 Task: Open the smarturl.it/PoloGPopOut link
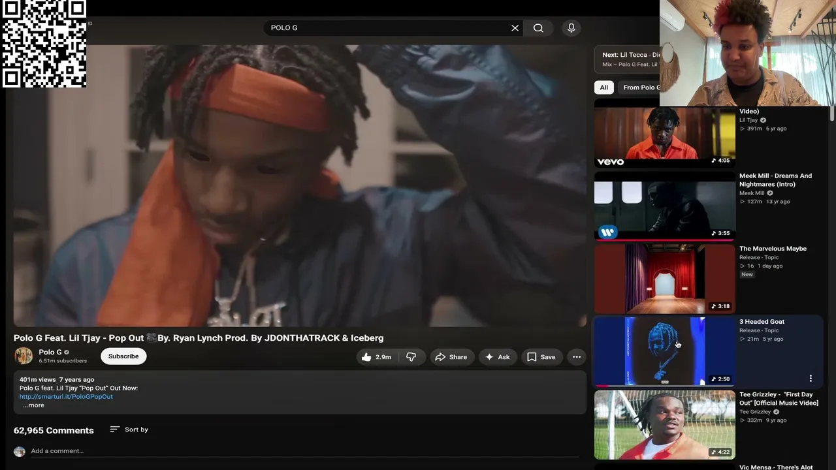(x=66, y=396)
